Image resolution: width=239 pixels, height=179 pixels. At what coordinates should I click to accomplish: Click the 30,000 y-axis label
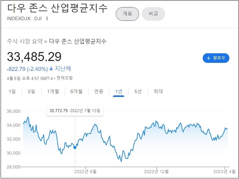pyautogui.click(x=14, y=153)
